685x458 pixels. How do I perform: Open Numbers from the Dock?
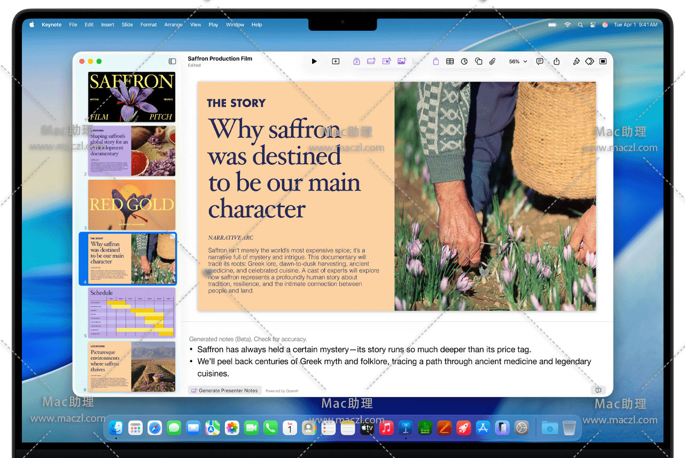coord(425,428)
